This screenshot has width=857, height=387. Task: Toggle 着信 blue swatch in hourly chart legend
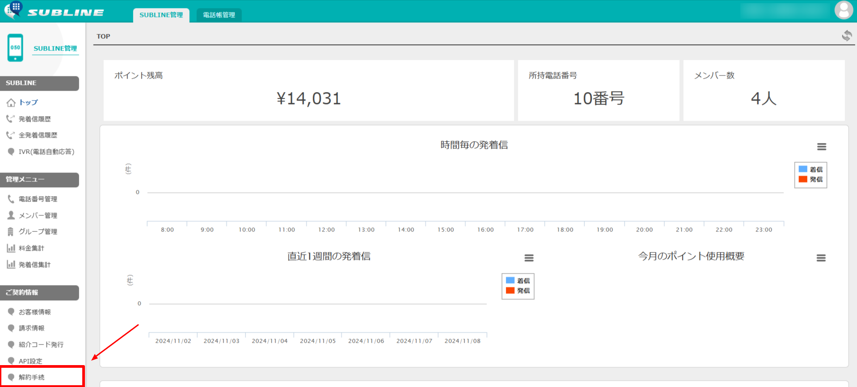[x=803, y=169]
